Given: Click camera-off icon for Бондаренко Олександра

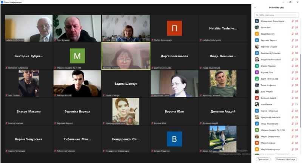Looking at the screenshot, I should pos(297,21).
